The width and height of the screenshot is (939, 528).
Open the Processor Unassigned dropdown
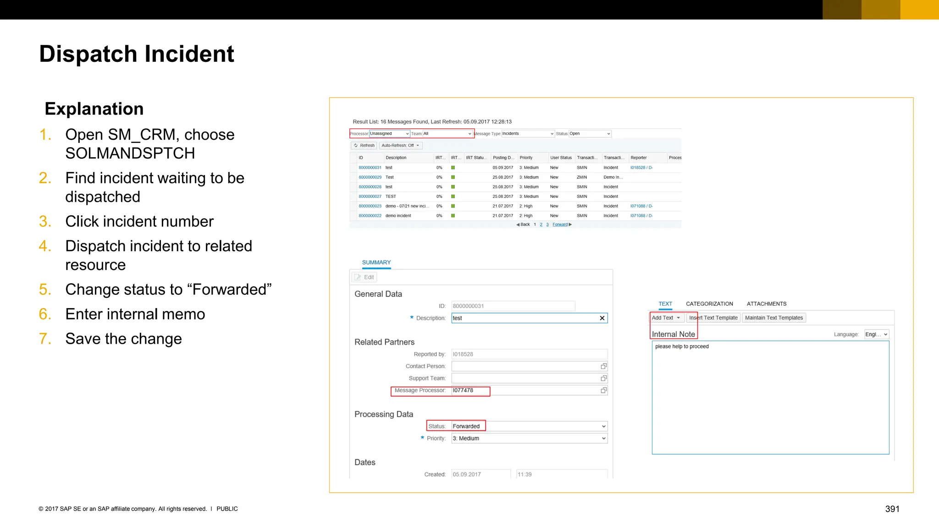[x=390, y=134]
